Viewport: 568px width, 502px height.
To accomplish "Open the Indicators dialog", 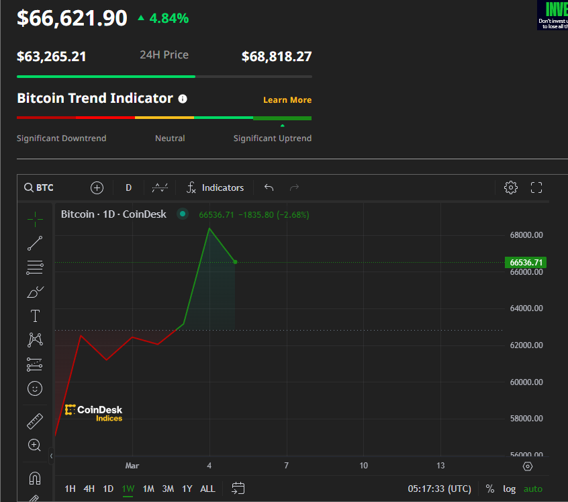I will coord(216,187).
